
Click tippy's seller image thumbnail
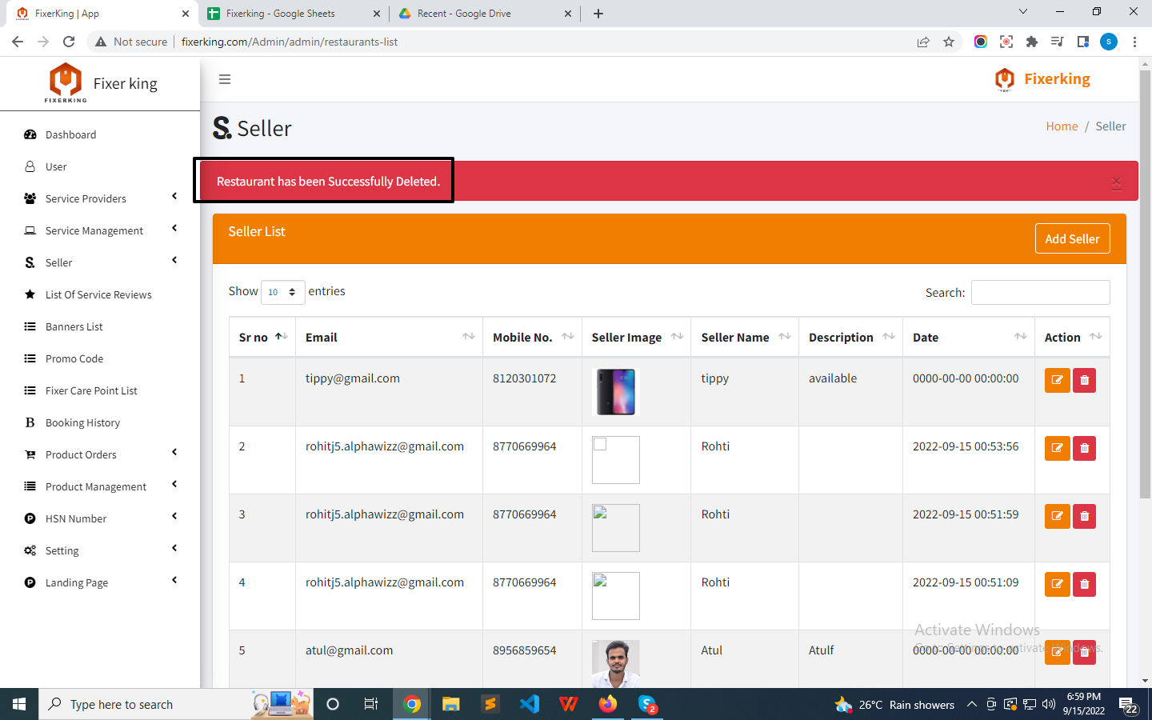pyautogui.click(x=616, y=392)
